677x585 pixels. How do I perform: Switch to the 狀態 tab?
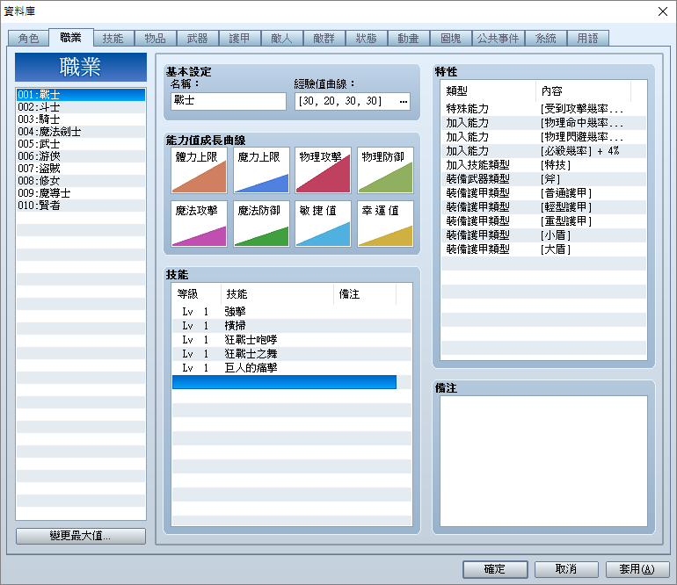pyautogui.click(x=367, y=39)
